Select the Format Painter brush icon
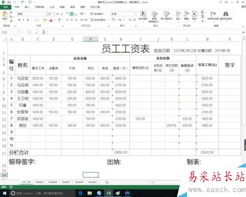 11,21
